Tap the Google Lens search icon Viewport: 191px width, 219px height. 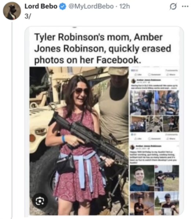coord(40,201)
